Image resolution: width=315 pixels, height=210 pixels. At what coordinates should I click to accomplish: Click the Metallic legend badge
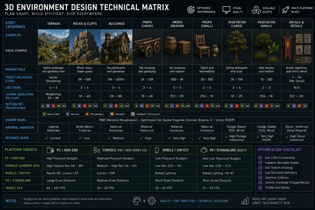pyautogui.click(x=112, y=114)
